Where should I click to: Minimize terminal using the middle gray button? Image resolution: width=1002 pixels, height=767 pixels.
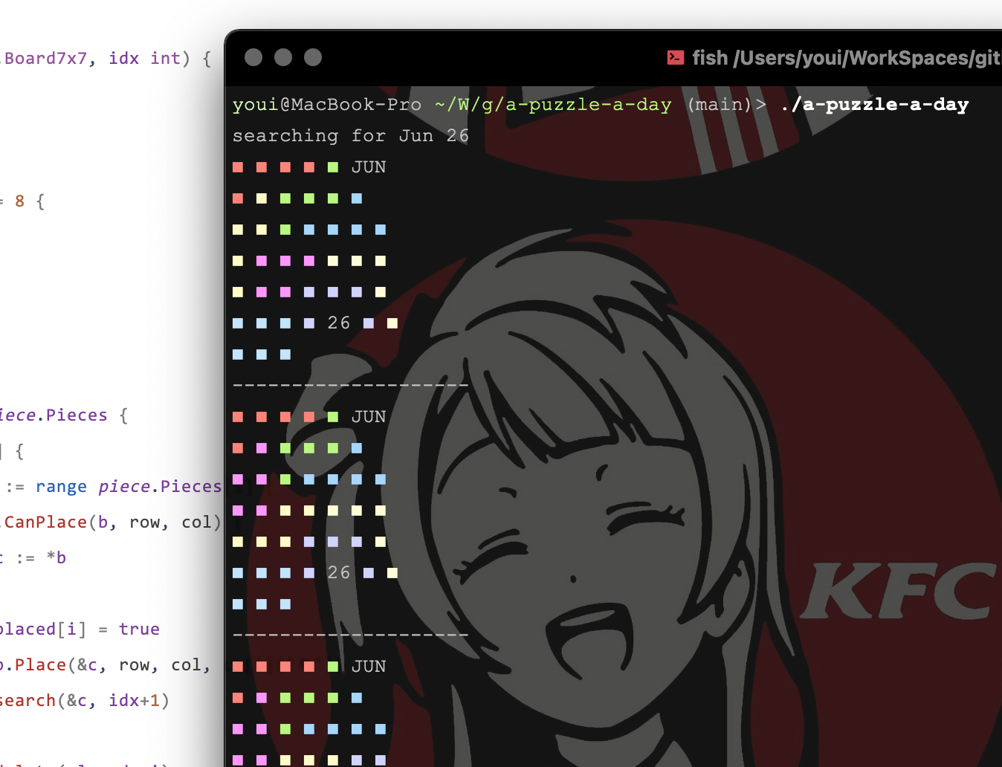(283, 57)
